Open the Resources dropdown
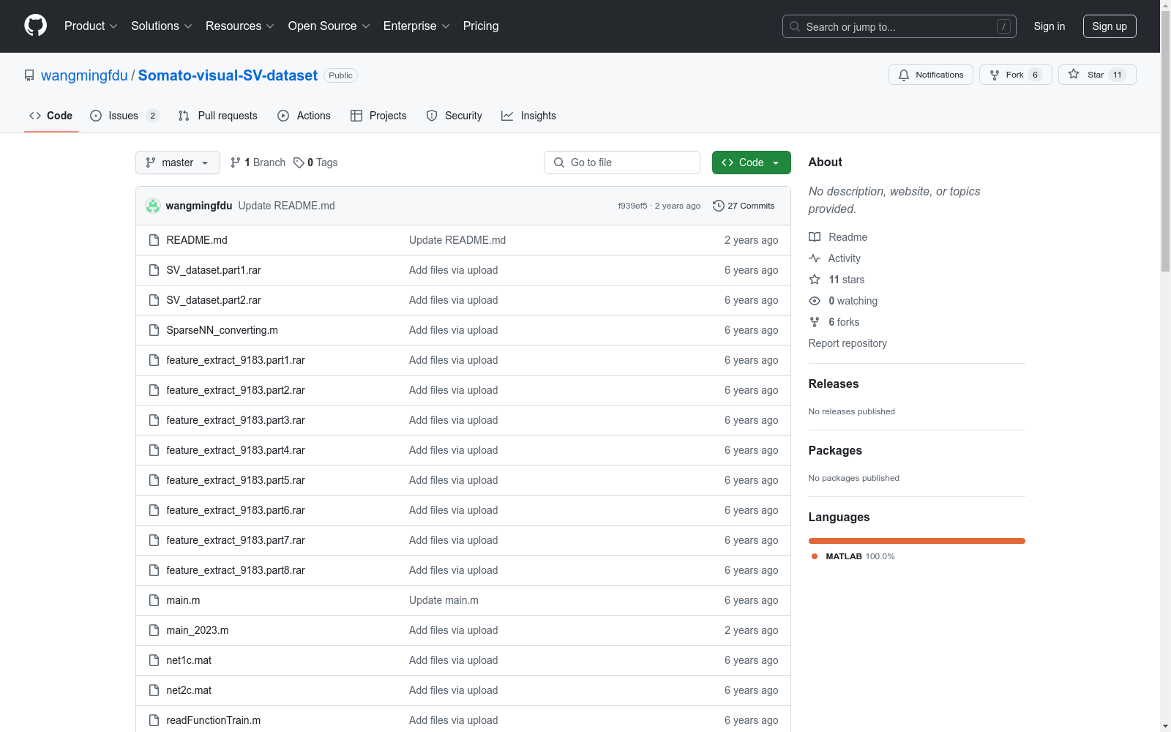Screen dimensions: 1171x732 [x=240, y=26]
